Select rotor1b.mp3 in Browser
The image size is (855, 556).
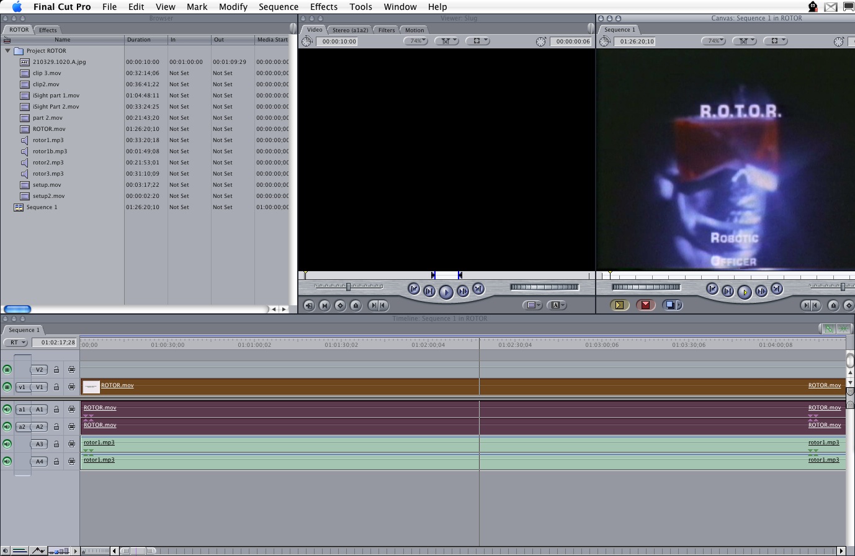coord(50,151)
